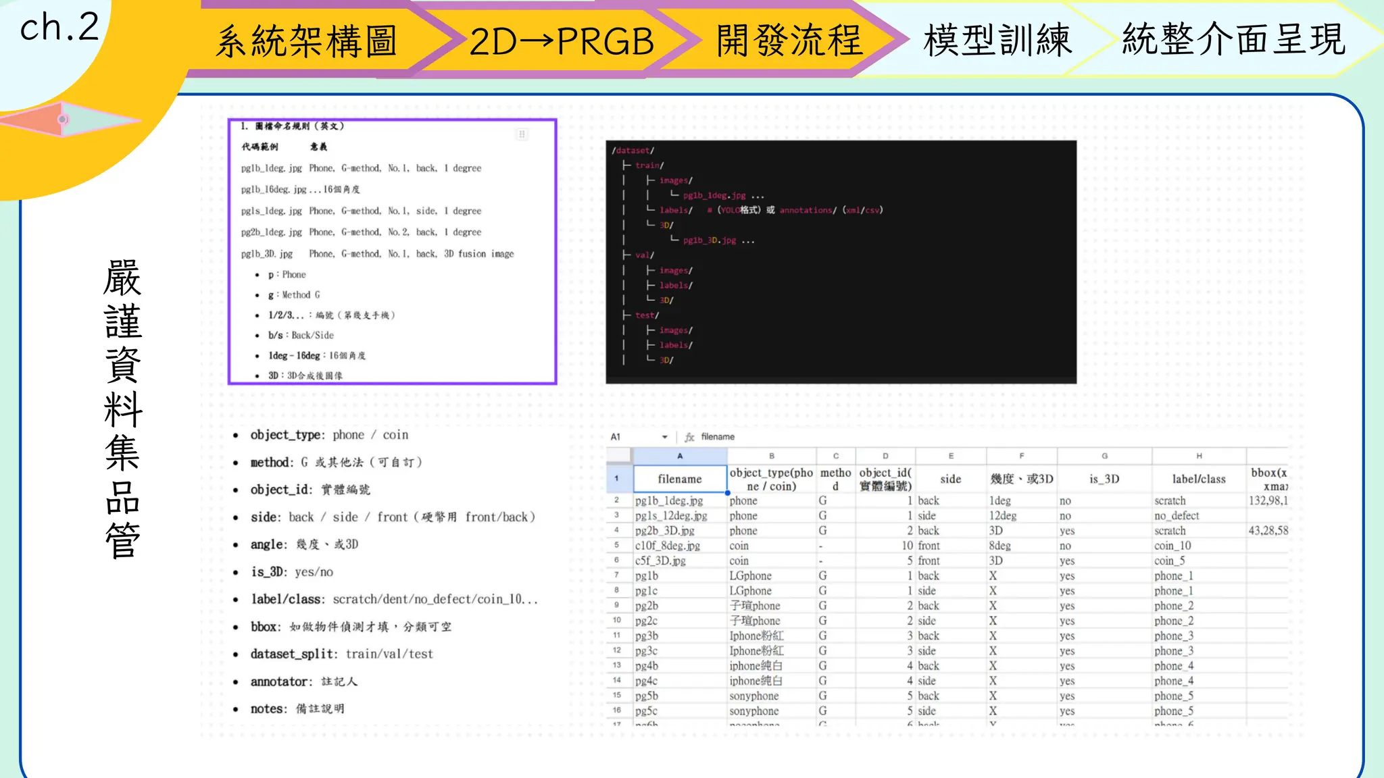The image size is (1384, 778).
Task: Click the 'test/' folder in directory tree
Action: 647,315
